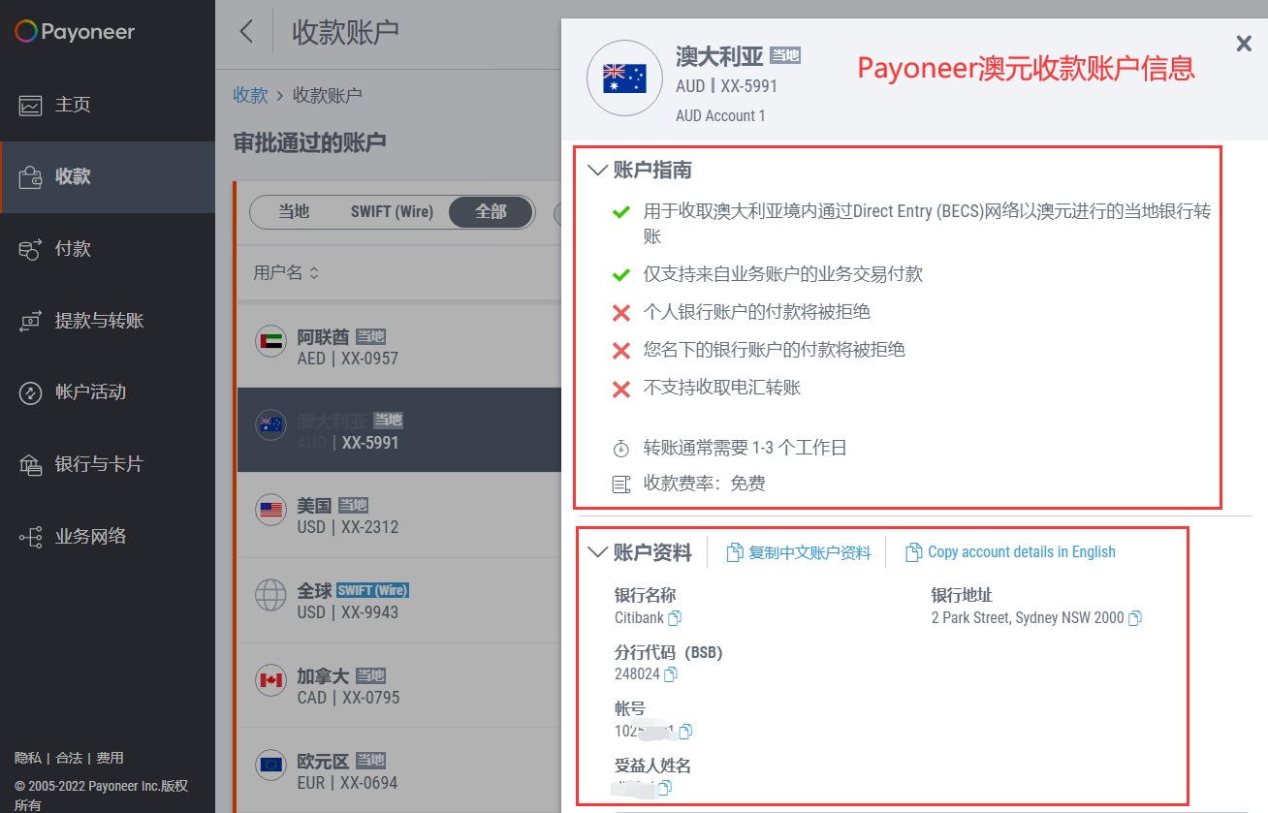Collapse the 账户资料 section

597,552
